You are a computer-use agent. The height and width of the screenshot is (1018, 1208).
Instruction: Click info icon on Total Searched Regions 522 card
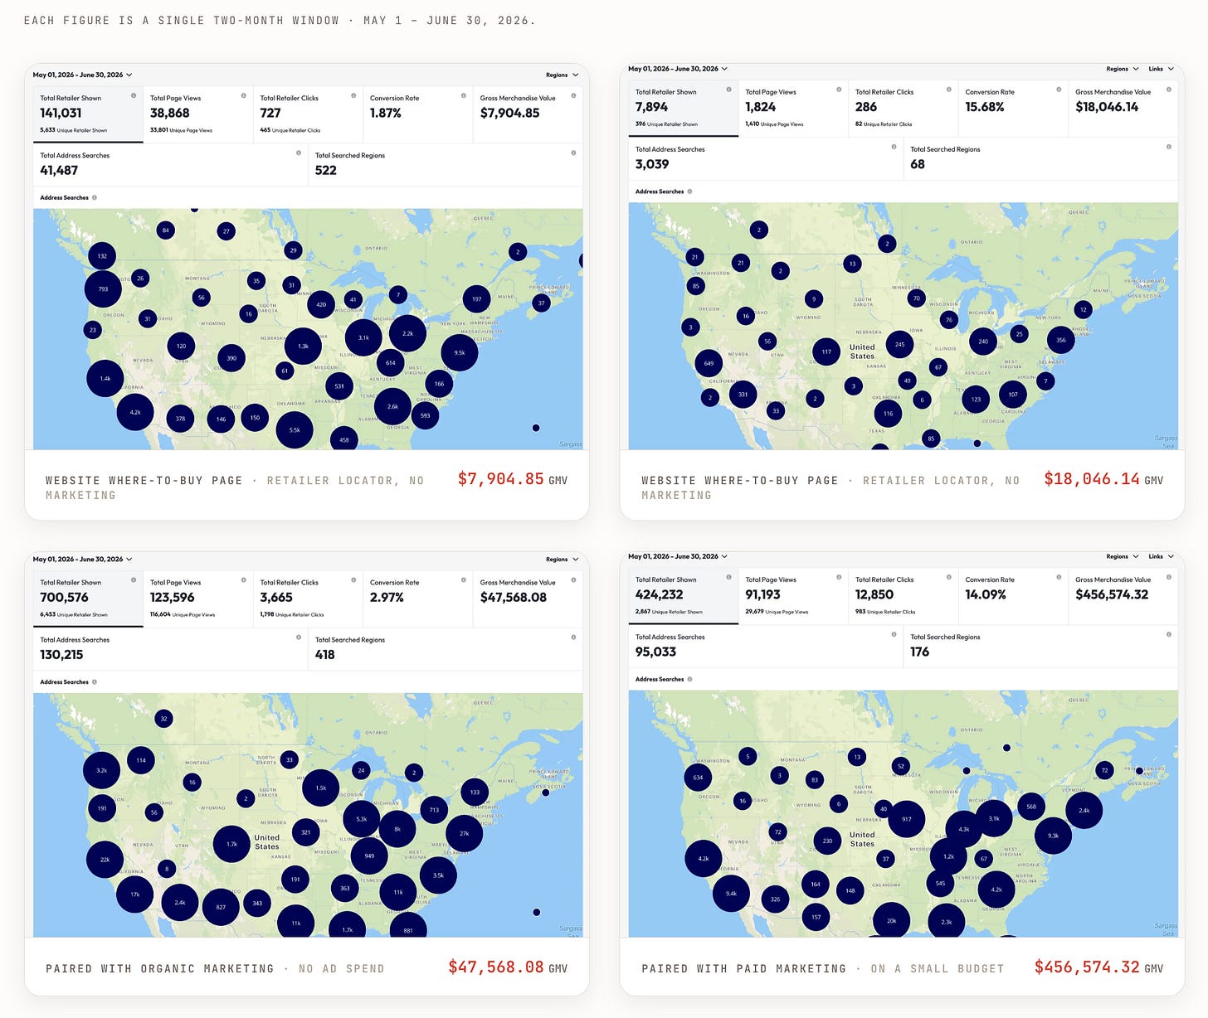573,153
